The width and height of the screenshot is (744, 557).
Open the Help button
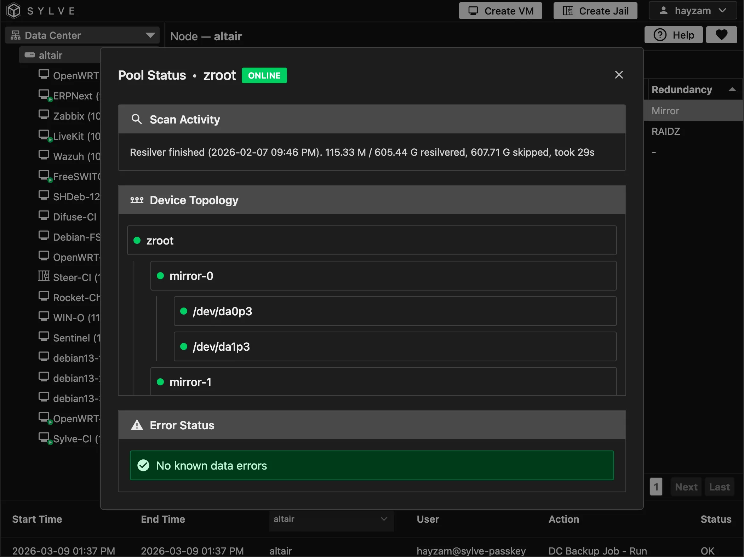point(673,35)
